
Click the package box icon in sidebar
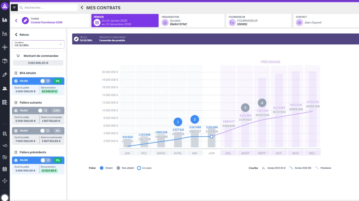[5, 61]
